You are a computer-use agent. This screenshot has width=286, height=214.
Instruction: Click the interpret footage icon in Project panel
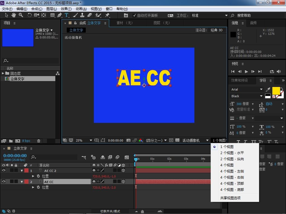tap(4, 141)
